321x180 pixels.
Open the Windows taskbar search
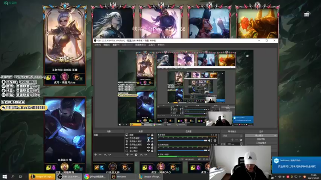[13, 176]
